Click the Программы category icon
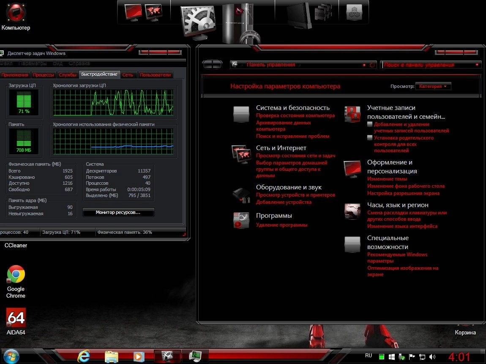This screenshot has width=486, height=364. 241,220
